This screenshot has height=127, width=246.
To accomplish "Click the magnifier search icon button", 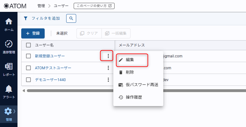I will tap(71, 18).
